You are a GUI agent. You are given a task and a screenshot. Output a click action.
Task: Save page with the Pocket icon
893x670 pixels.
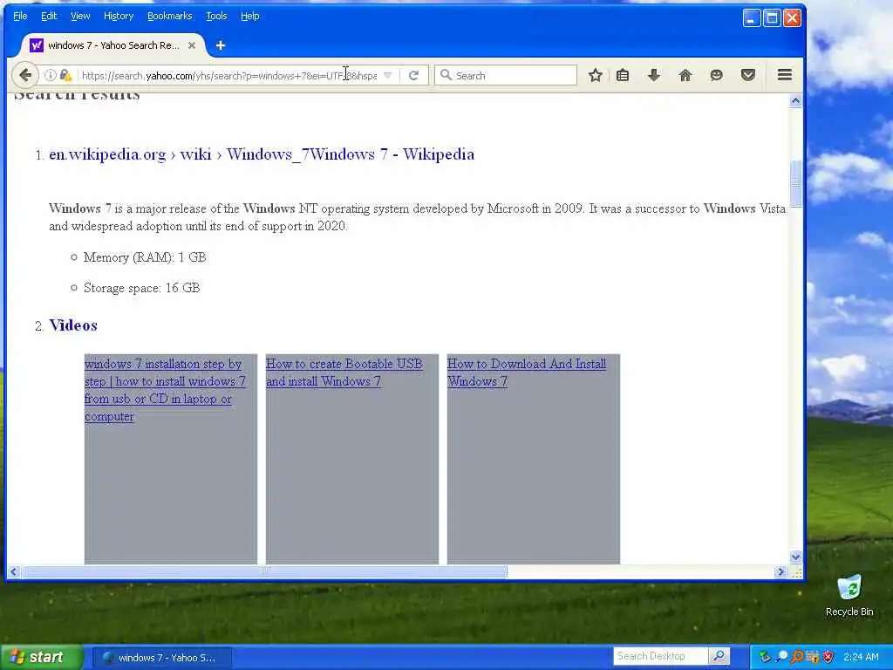coord(747,75)
